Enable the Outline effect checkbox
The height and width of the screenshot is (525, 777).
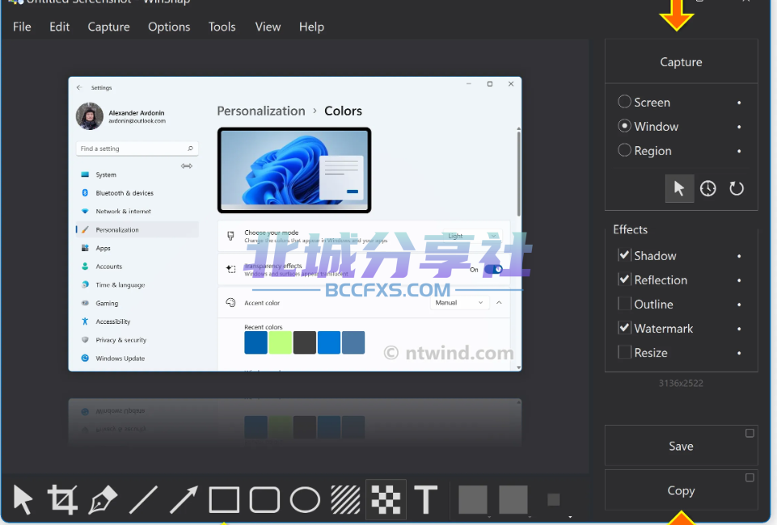tap(624, 304)
